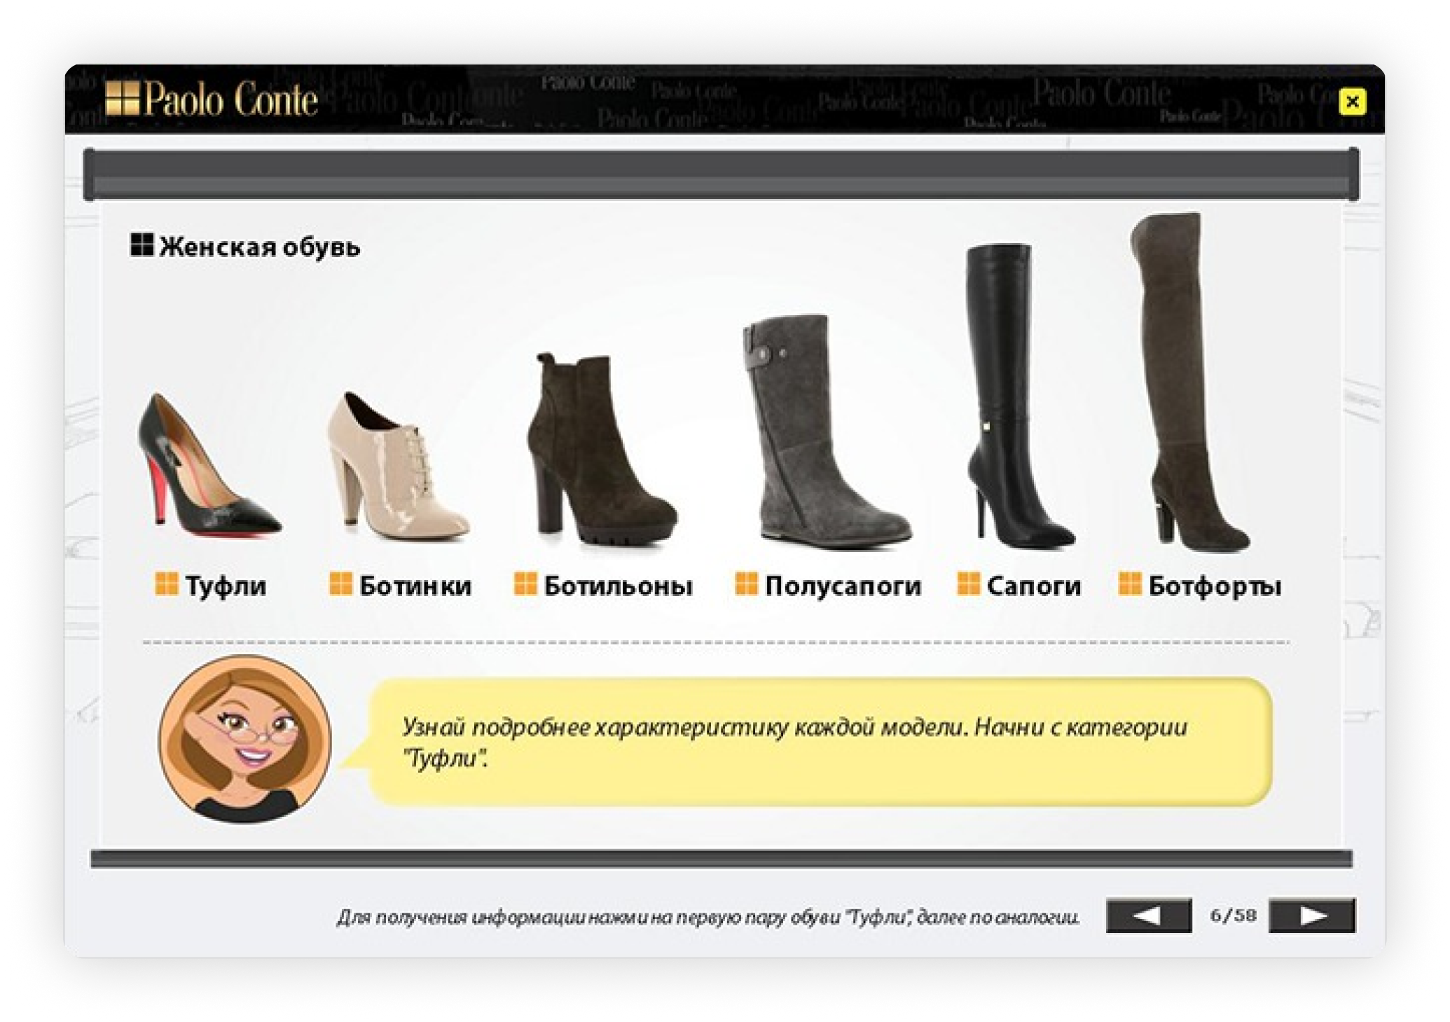
Task: Click the Paolo Conte gold logo
Action: click(x=212, y=99)
